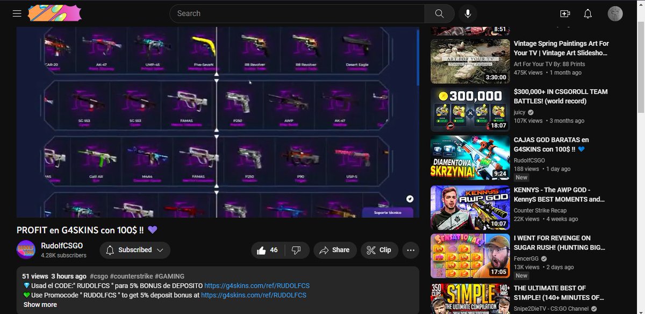The width and height of the screenshot is (645, 314).
Task: Click the 4.28K subscribers text
Action: tap(63, 255)
